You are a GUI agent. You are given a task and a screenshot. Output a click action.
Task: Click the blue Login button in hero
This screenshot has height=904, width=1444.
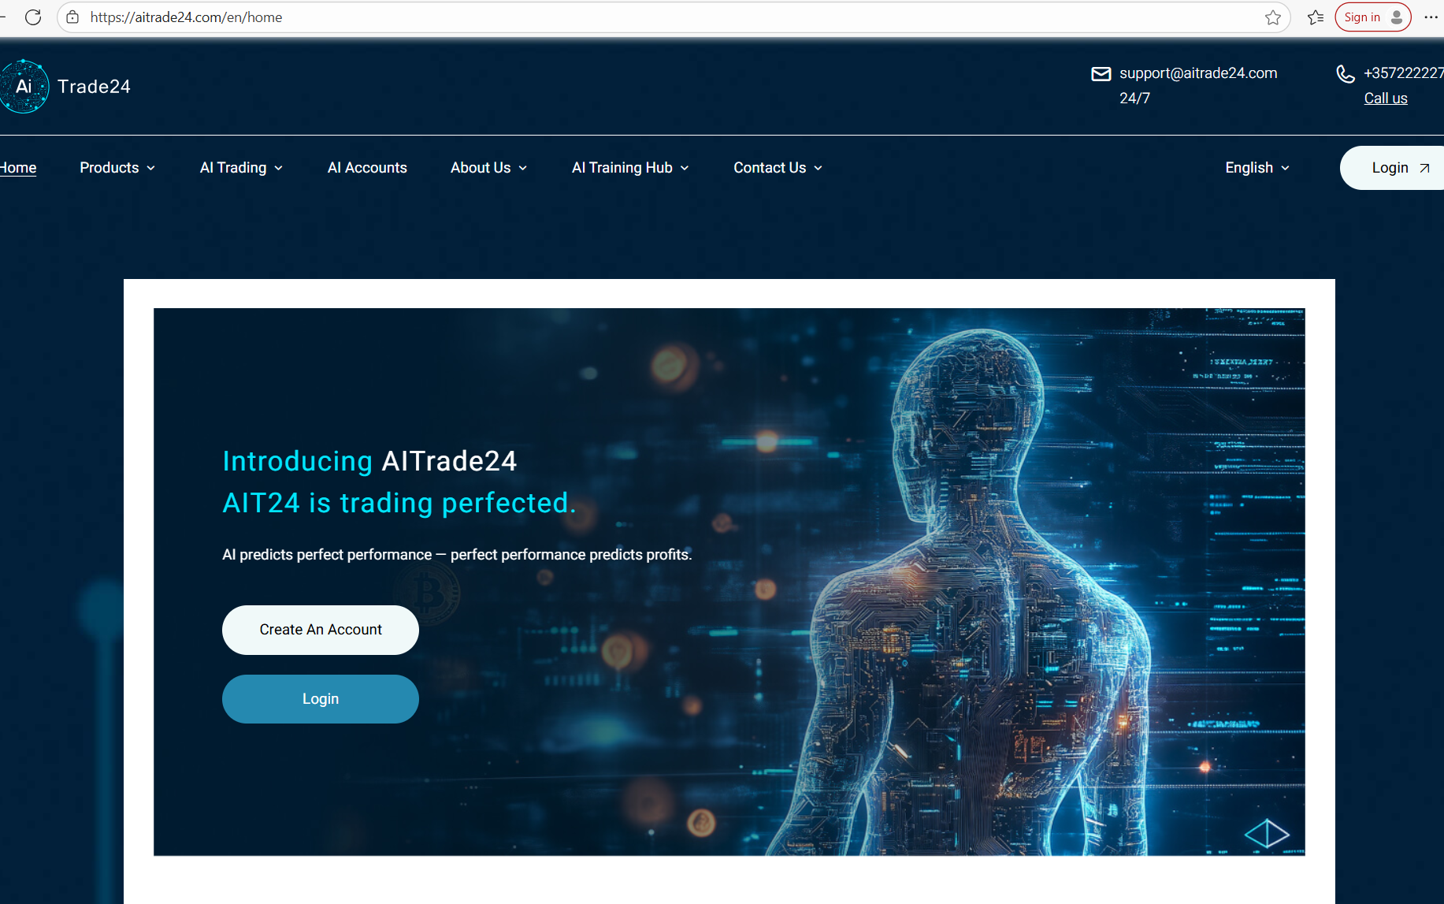tap(320, 699)
